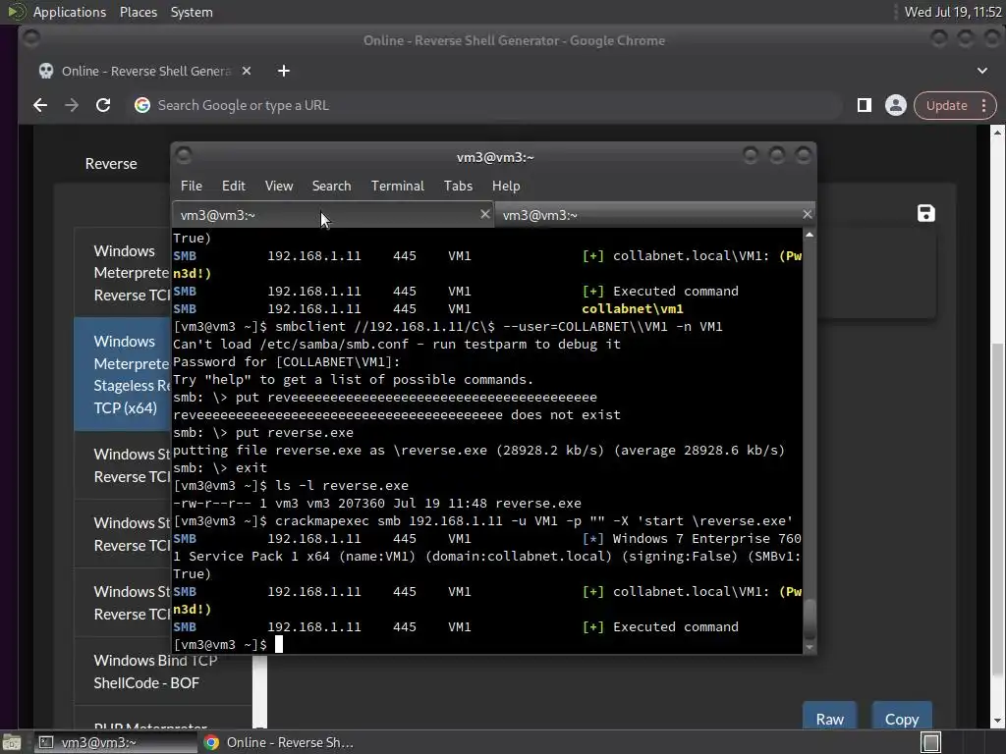This screenshot has width=1006, height=754.
Task: Reload the Chrome page
Action: tap(102, 105)
